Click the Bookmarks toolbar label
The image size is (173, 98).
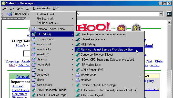click(22, 14)
